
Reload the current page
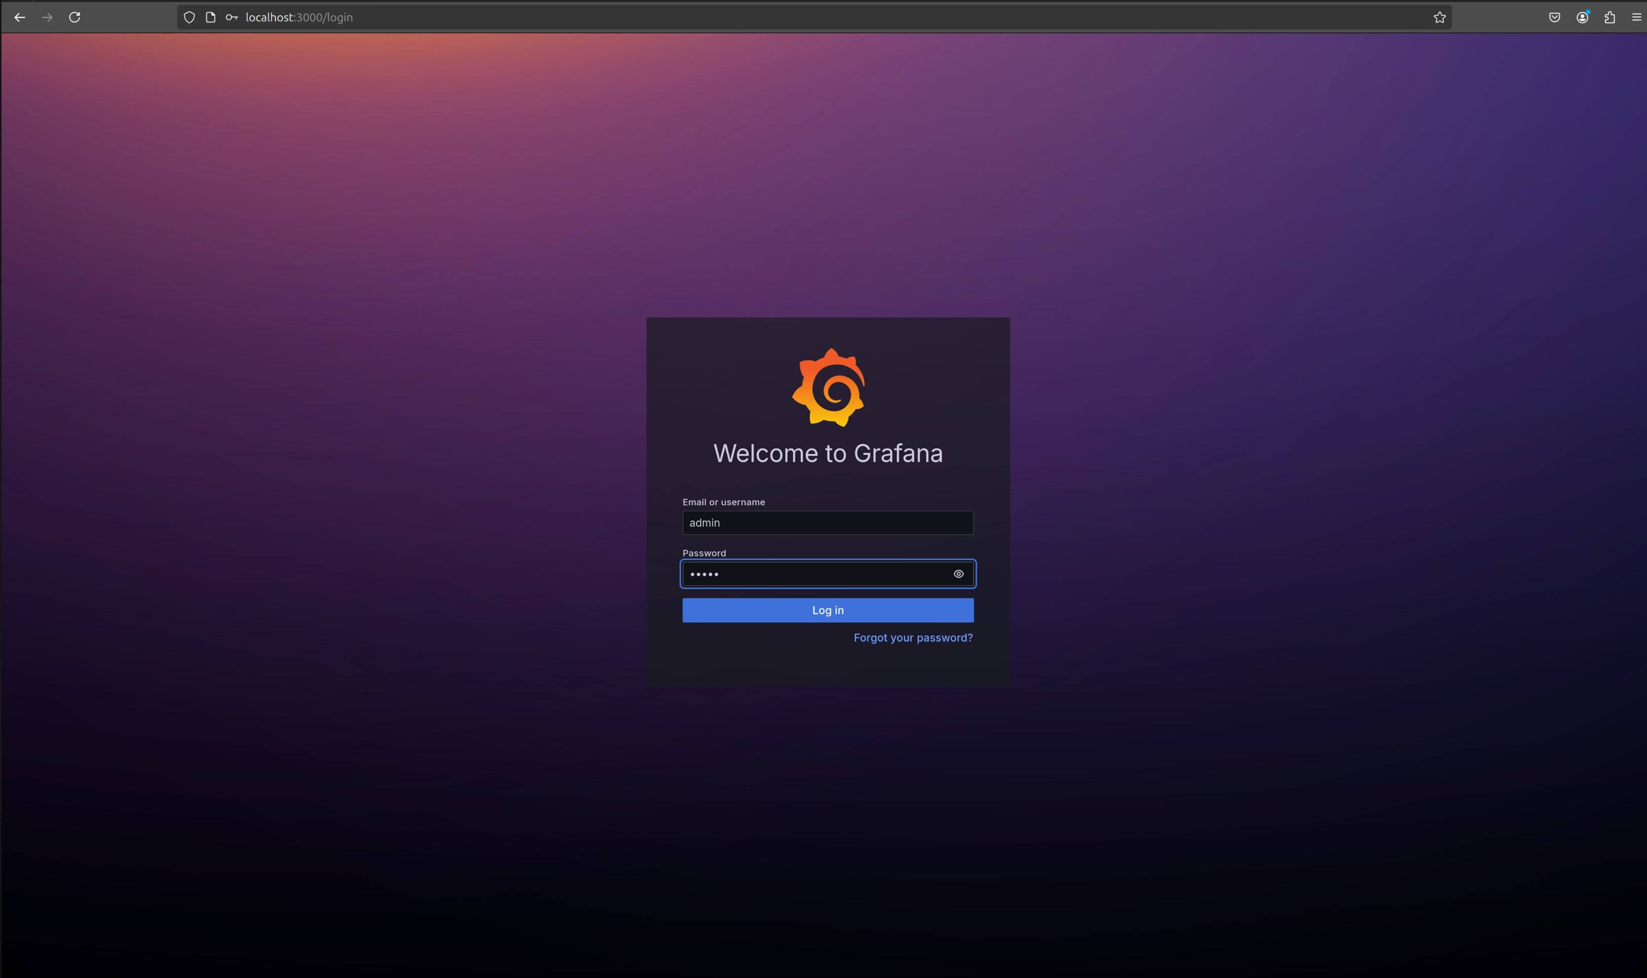[75, 17]
